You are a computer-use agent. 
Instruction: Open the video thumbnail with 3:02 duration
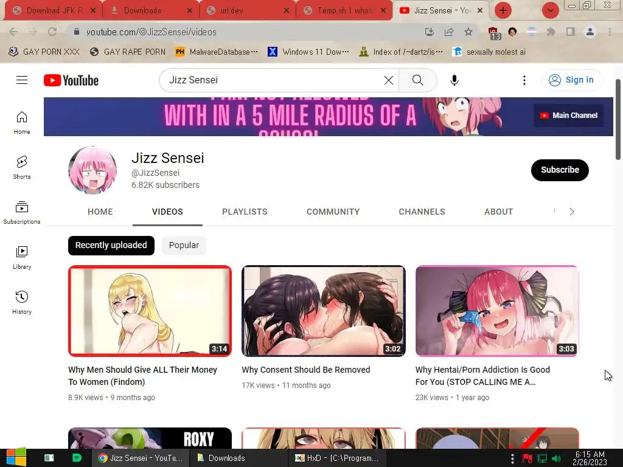pos(324,311)
